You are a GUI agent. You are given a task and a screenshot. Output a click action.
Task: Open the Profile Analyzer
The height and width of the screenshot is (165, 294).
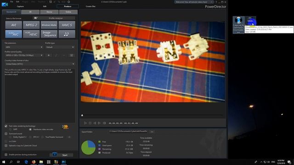(x=54, y=18)
